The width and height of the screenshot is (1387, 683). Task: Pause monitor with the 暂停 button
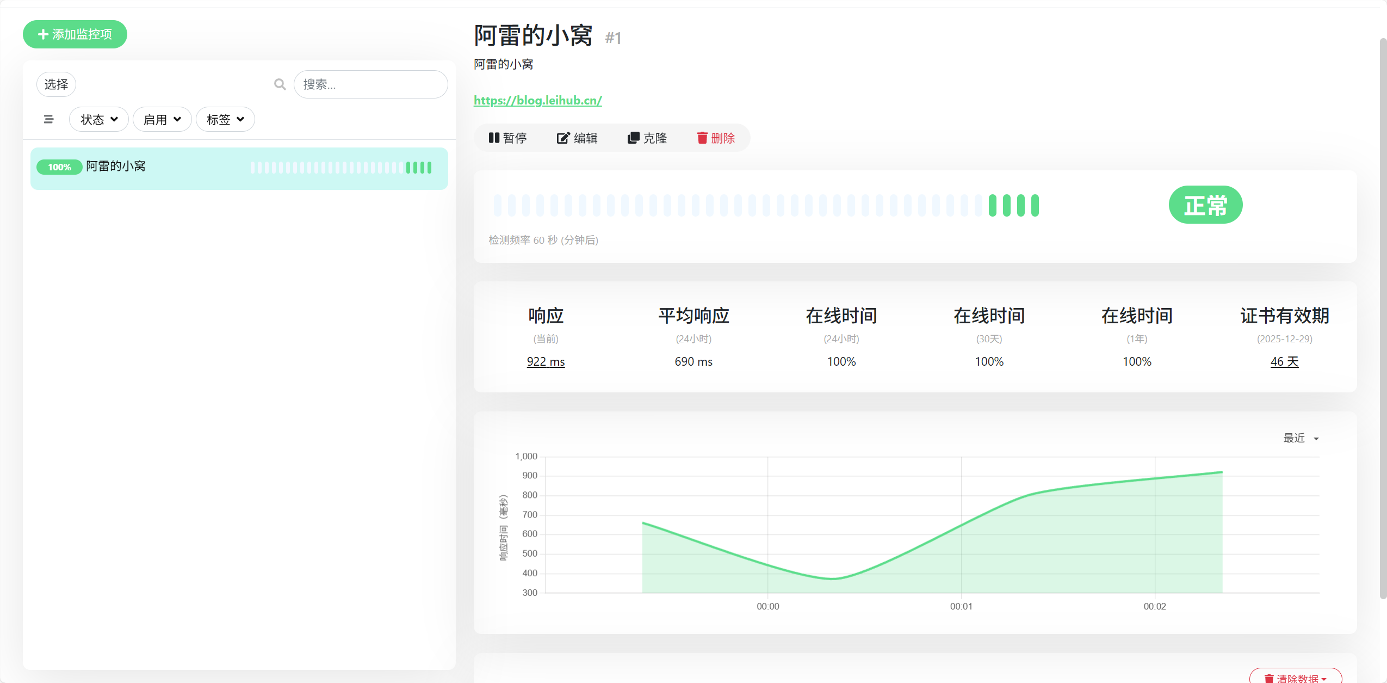pyautogui.click(x=507, y=138)
